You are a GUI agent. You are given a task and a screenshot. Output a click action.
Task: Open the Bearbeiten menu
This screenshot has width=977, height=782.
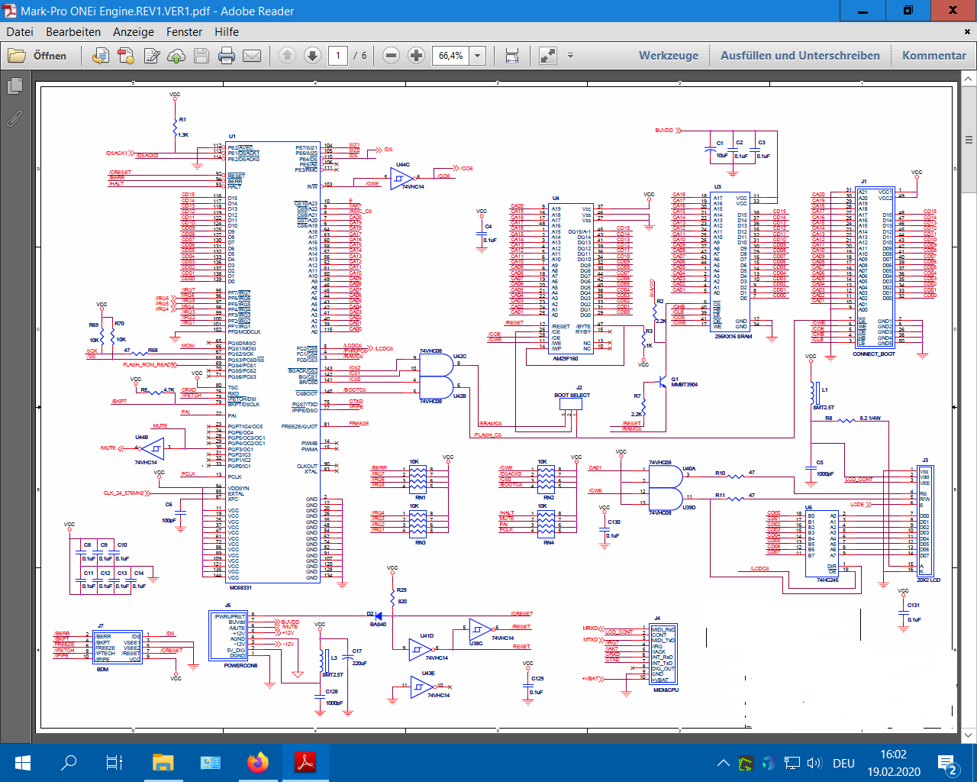[x=73, y=32]
